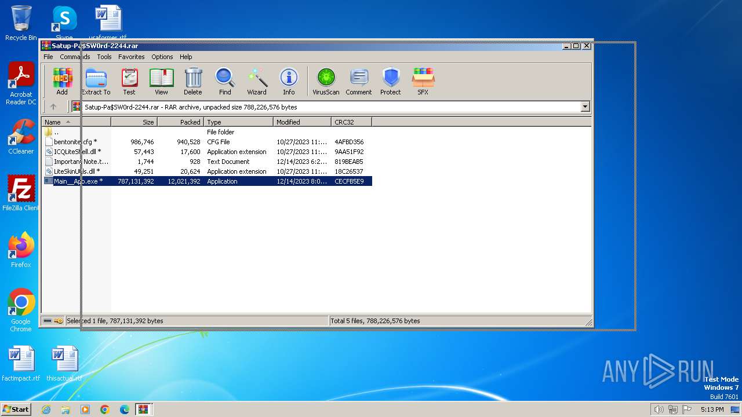Click the 5:13 PM system clock
742x417 pixels.
tap(712, 409)
